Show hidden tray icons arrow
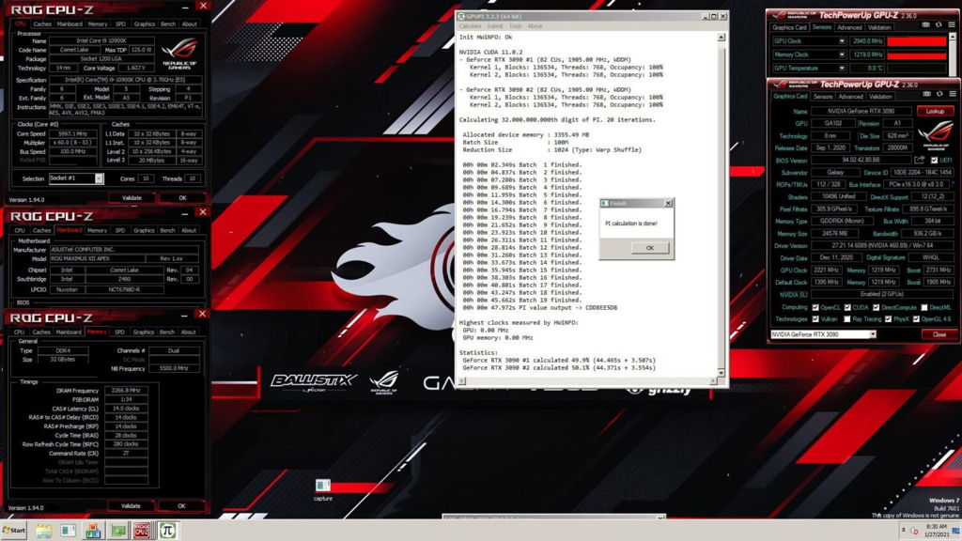 [x=903, y=529]
